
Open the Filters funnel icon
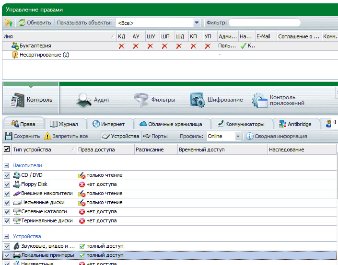pyautogui.click(x=141, y=100)
